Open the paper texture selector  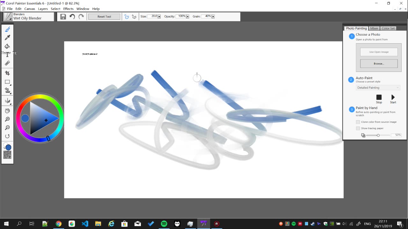7,155
